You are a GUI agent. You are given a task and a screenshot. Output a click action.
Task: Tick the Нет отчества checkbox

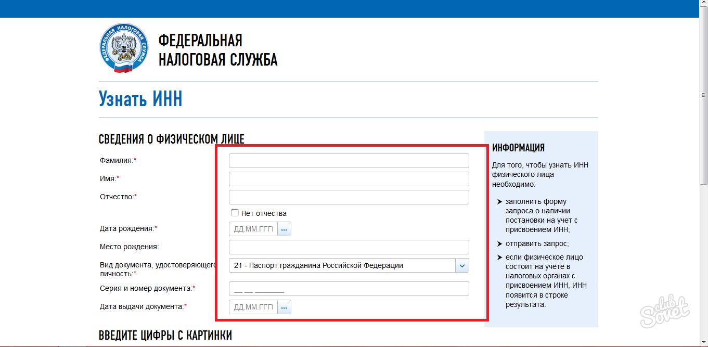coord(235,213)
